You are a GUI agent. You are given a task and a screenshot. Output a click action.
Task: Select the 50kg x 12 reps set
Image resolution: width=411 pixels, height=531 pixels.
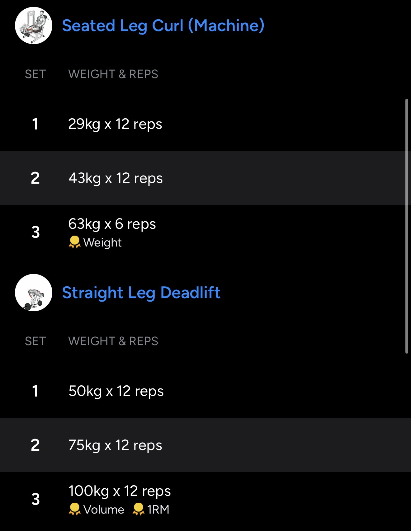(116, 391)
